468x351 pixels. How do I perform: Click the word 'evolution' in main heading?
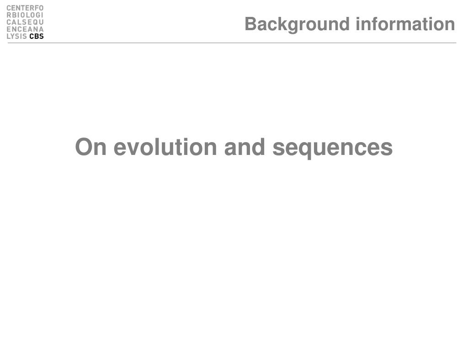165,147
